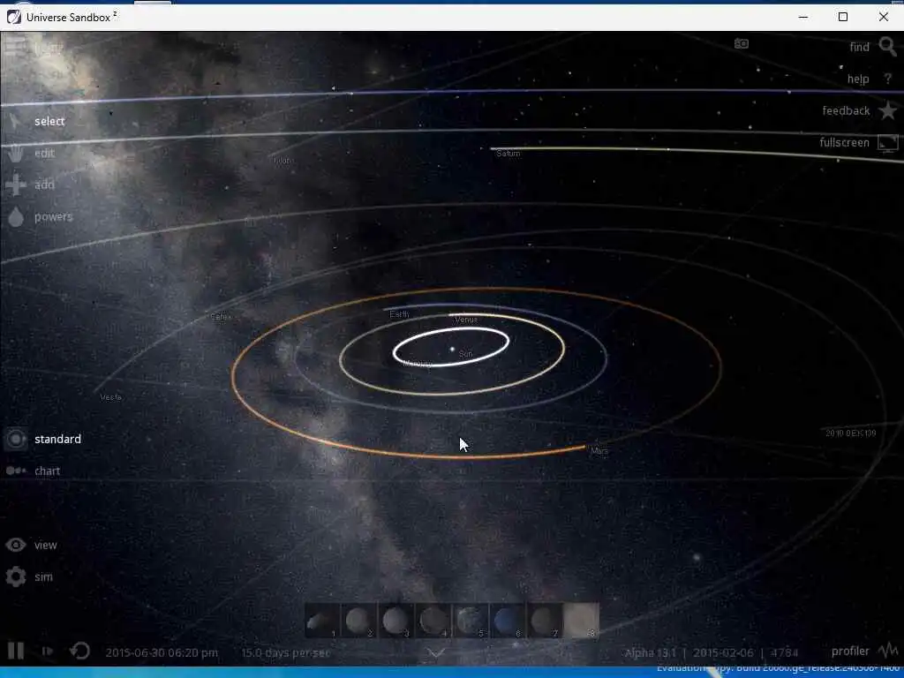Minimize the Universe Sandbox window
904x678 pixels.
(x=803, y=17)
